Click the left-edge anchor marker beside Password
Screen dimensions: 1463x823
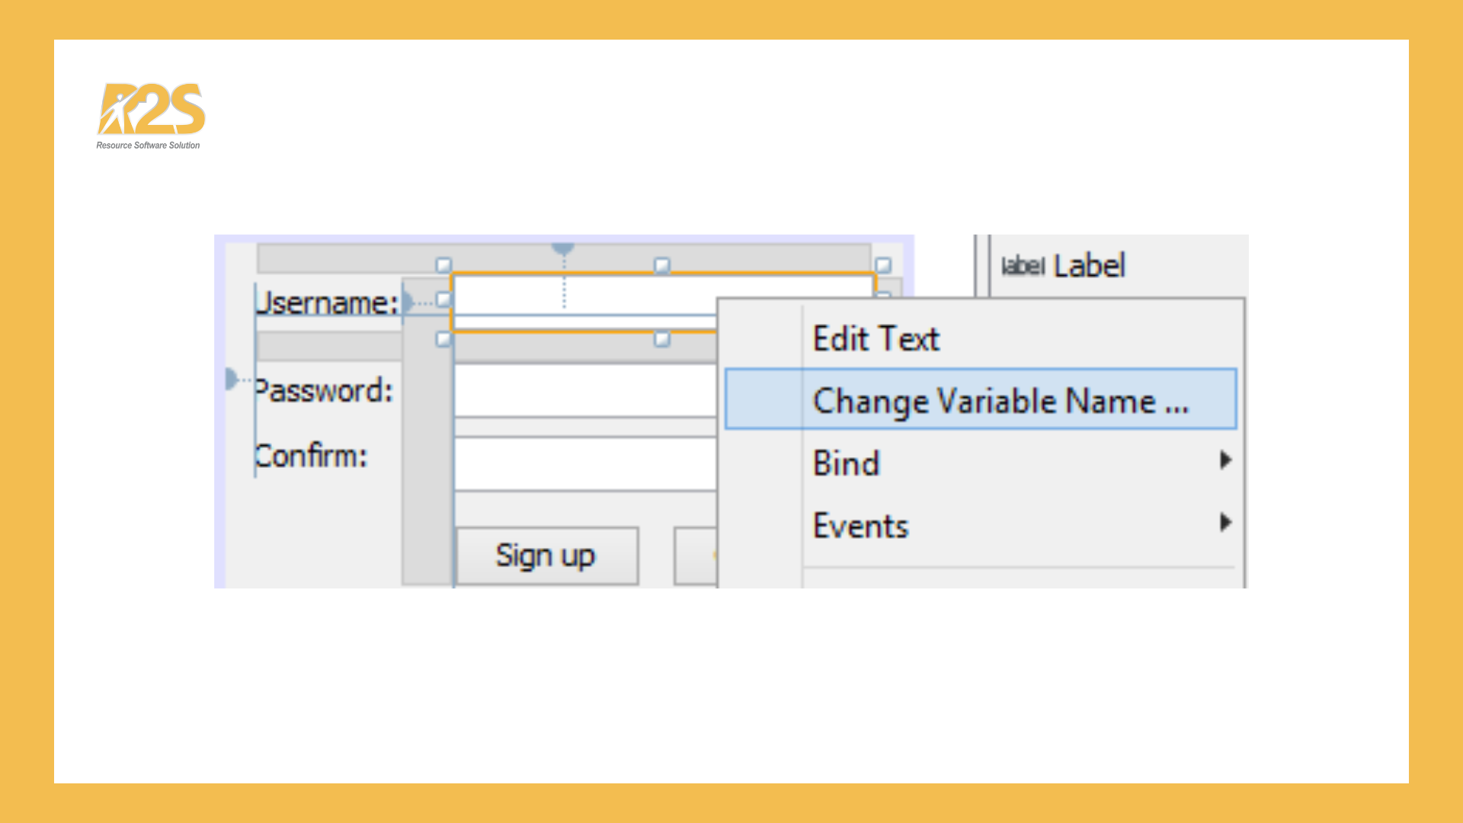231,379
